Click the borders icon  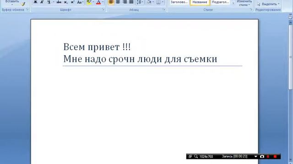point(158,2)
